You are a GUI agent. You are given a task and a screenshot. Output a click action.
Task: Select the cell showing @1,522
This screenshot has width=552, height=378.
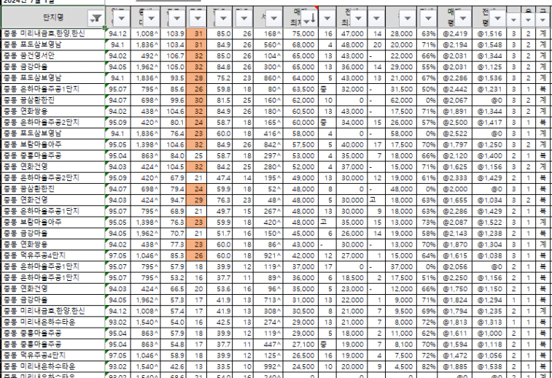(489, 223)
